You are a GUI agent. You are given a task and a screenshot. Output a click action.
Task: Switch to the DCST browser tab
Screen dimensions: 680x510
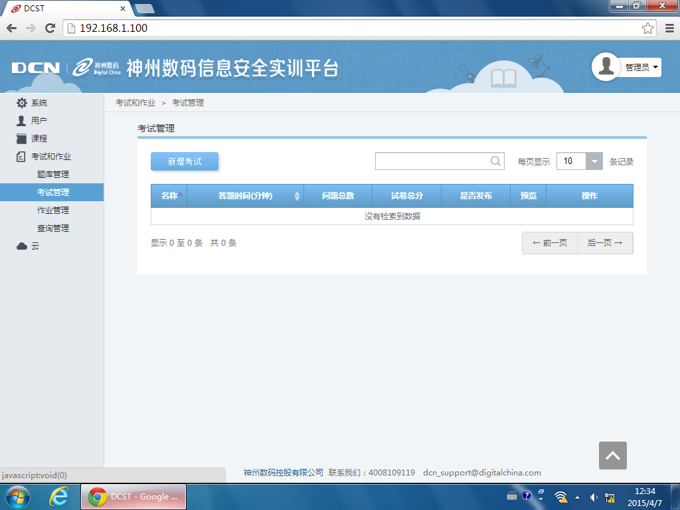click(x=65, y=8)
